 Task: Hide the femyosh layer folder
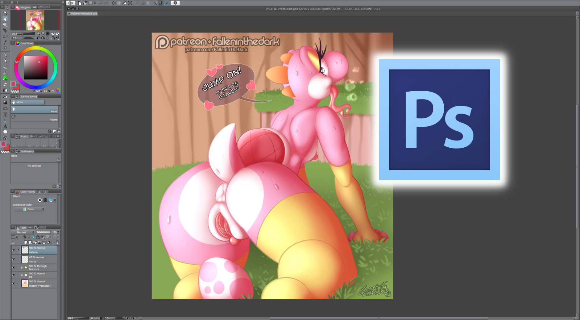pos(14,268)
